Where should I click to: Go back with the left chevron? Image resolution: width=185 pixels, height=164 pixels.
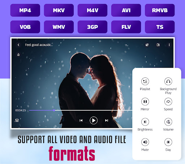click(x=18, y=45)
